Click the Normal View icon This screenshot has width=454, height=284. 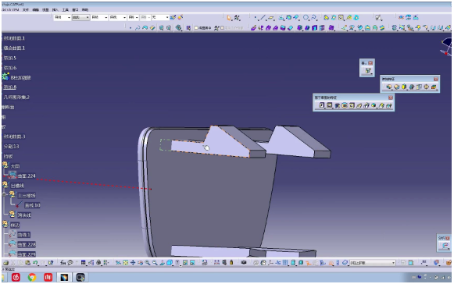click(x=163, y=263)
